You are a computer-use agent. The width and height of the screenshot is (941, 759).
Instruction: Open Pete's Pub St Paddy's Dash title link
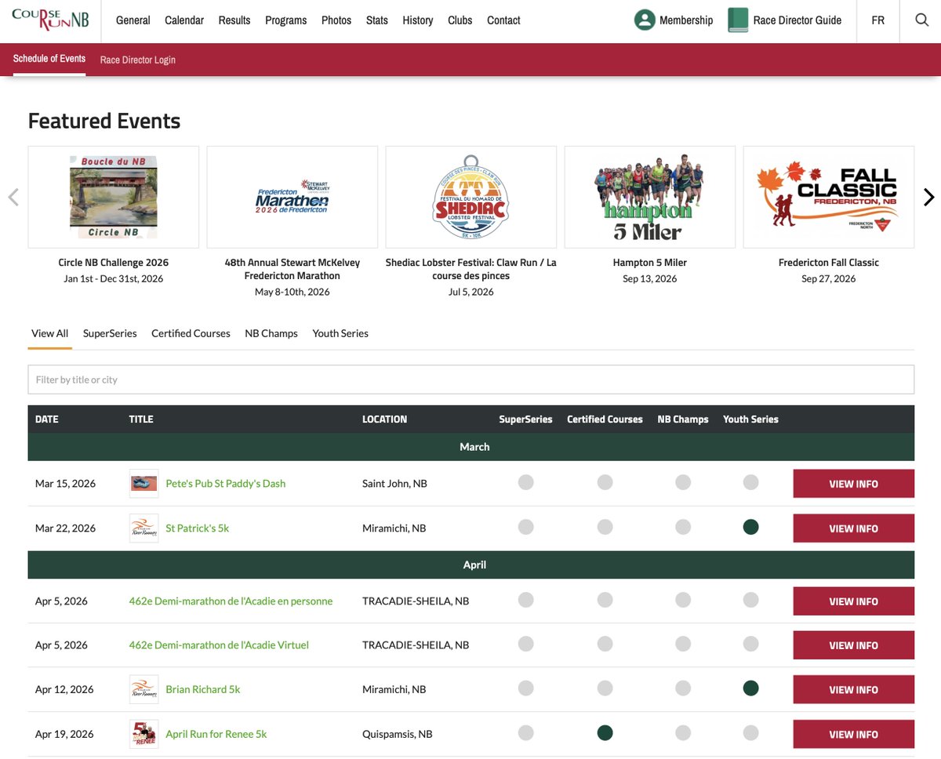(x=226, y=484)
